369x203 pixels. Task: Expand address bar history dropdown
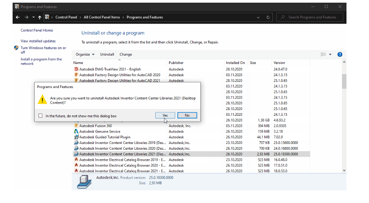(258, 18)
